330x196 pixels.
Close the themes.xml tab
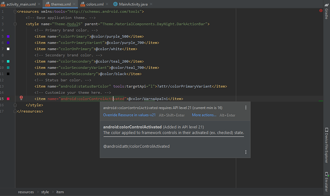[x=74, y=4]
